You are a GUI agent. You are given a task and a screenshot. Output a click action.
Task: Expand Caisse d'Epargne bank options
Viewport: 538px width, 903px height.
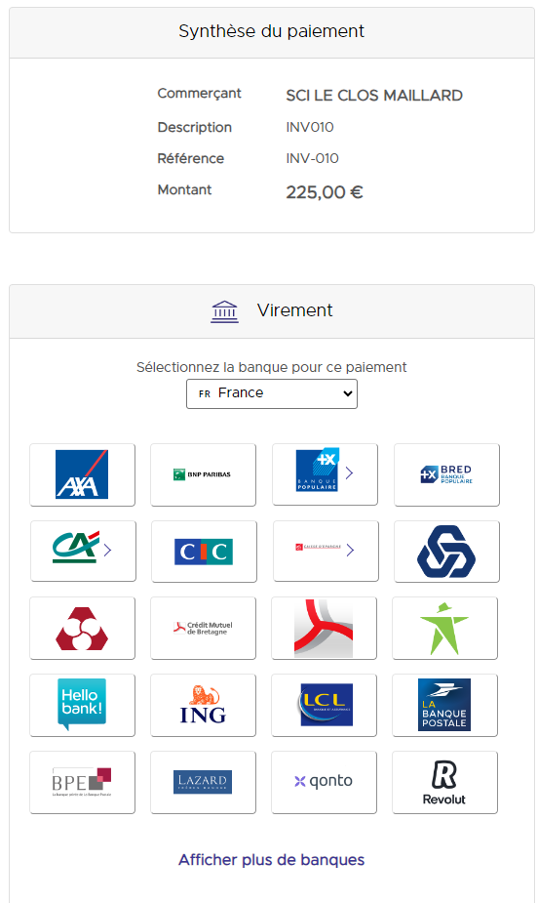click(326, 552)
